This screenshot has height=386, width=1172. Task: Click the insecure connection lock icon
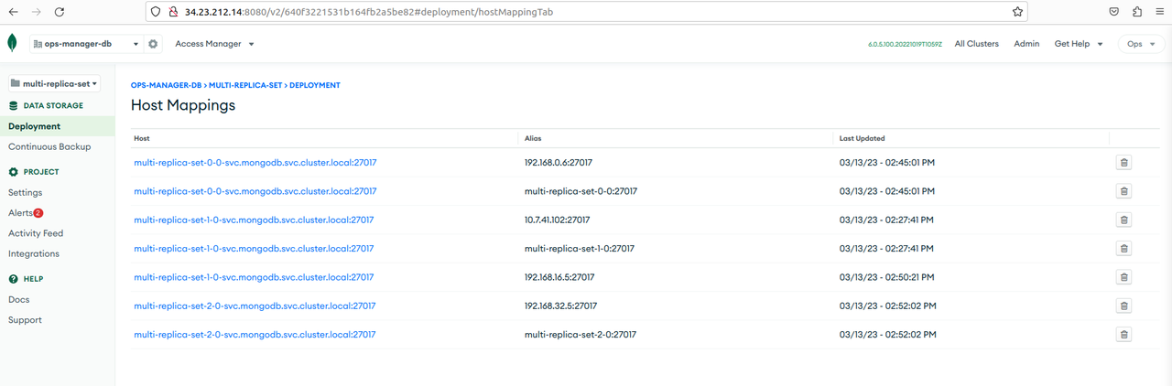point(172,12)
